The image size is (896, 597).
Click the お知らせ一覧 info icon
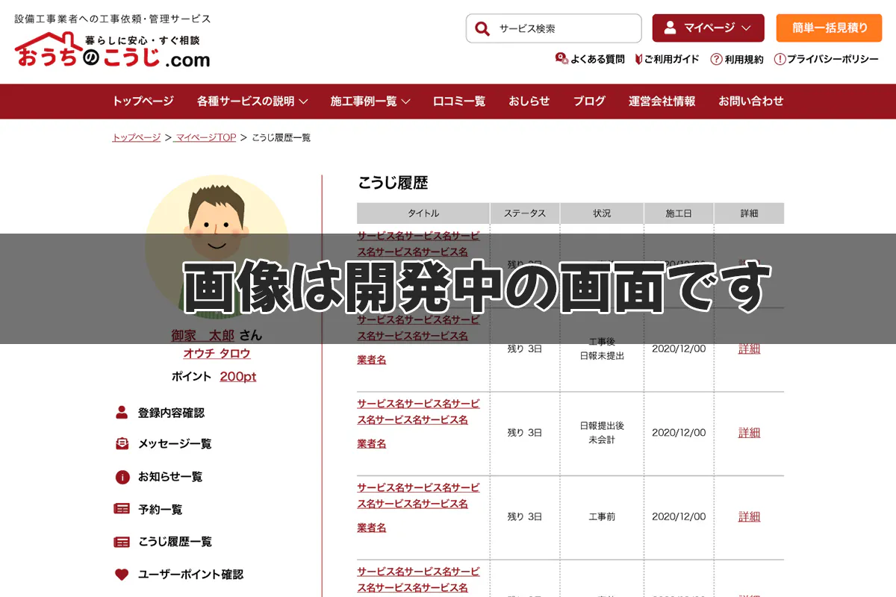122,477
